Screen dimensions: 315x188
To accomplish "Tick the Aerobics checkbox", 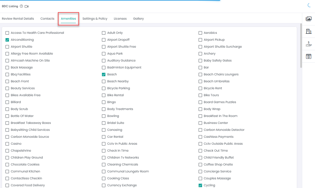I will tap(200, 33).
